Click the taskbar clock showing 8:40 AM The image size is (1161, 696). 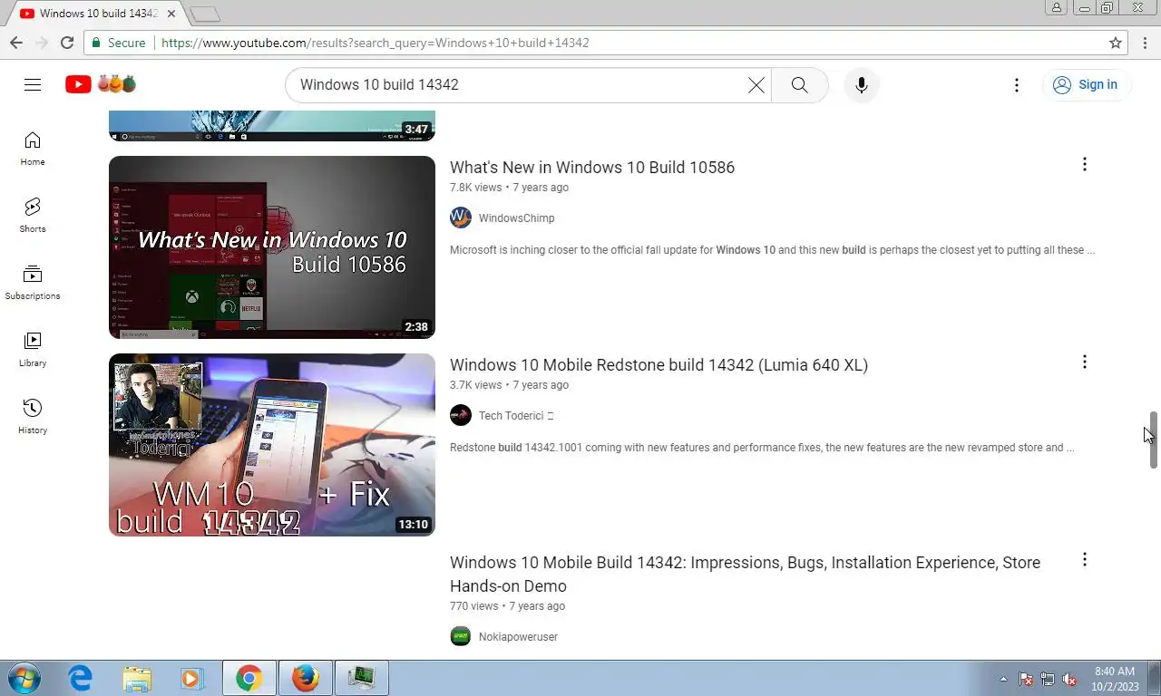[1116, 679]
